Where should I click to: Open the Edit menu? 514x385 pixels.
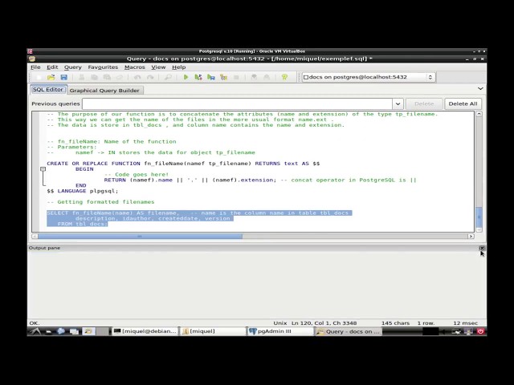(x=52, y=67)
